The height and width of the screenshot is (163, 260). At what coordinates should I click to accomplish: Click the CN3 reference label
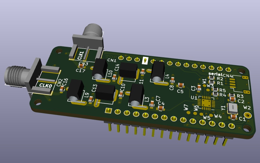click(x=84, y=64)
